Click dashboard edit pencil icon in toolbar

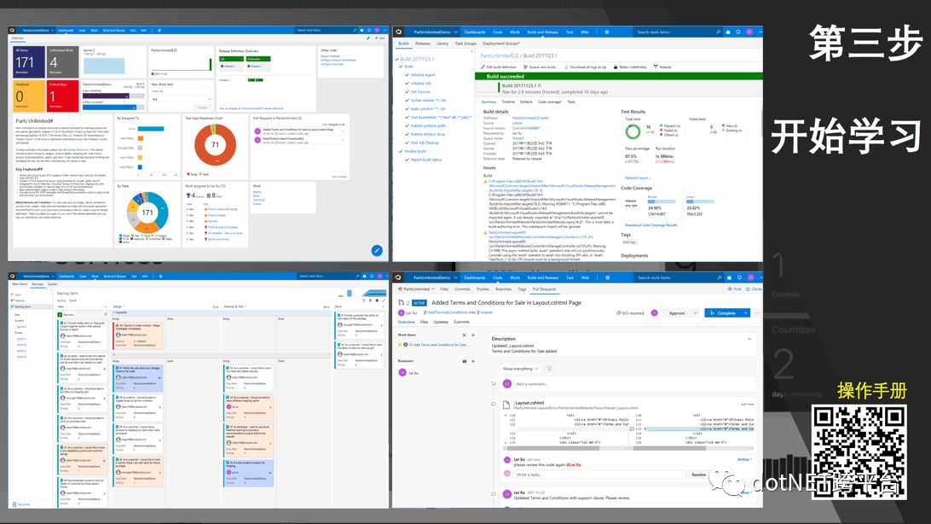tap(368, 38)
